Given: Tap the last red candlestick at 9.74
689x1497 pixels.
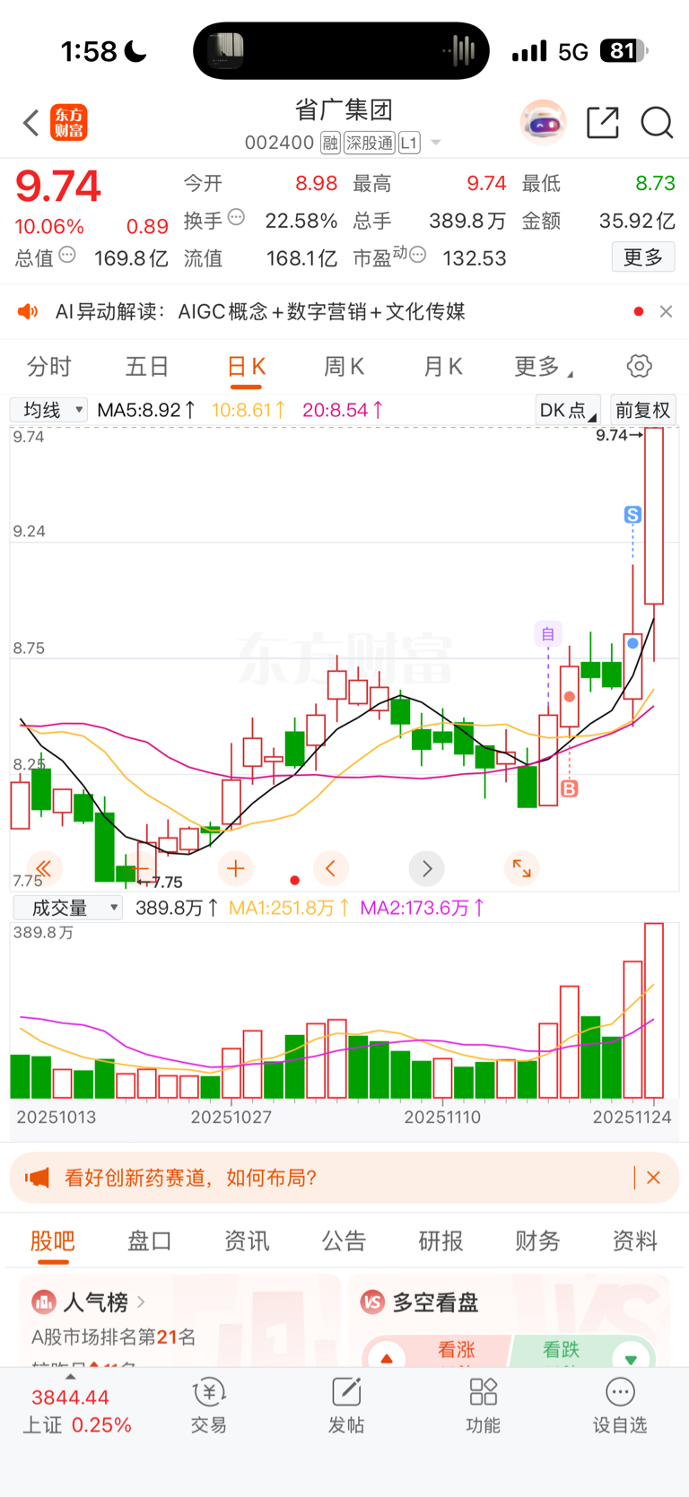Looking at the screenshot, I should (654, 516).
